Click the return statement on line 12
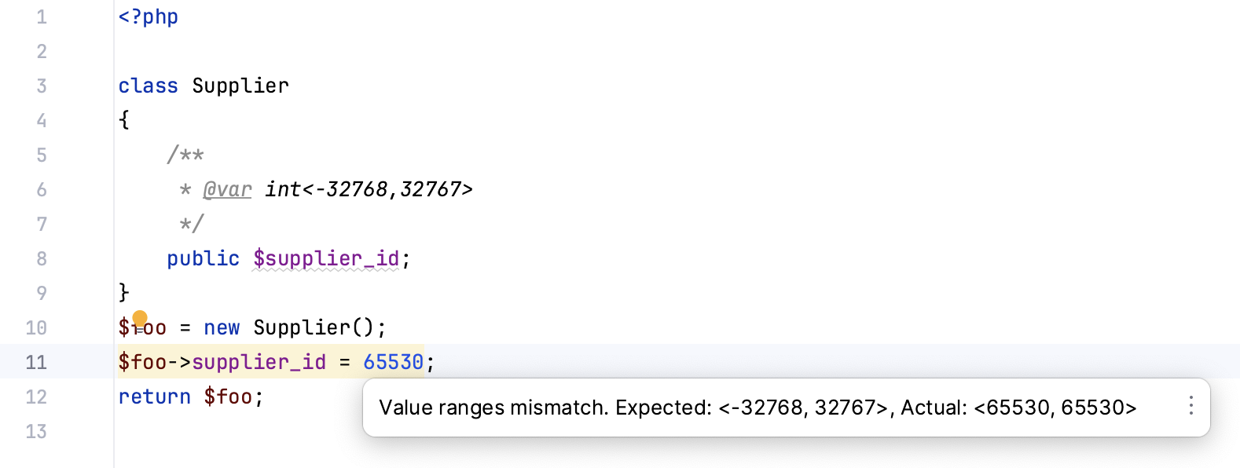 click(154, 397)
